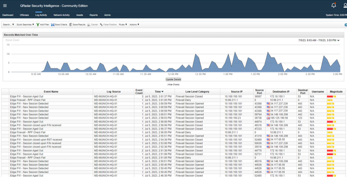Switch to the Offenses tab
Image resolution: width=347 pixels, height=177 pixels.
[24, 15]
